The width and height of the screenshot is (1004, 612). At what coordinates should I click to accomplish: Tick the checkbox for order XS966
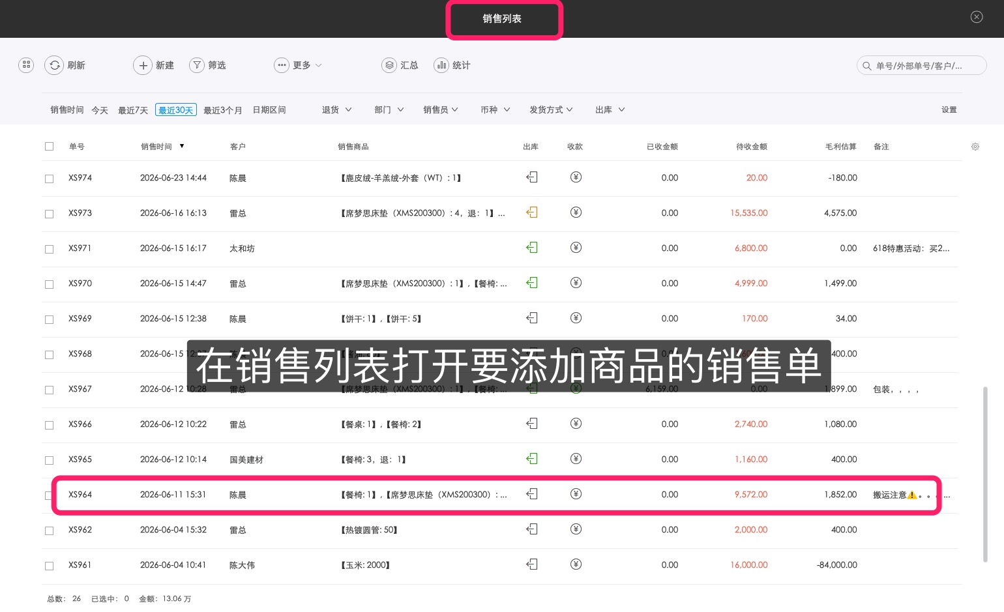[x=49, y=425]
